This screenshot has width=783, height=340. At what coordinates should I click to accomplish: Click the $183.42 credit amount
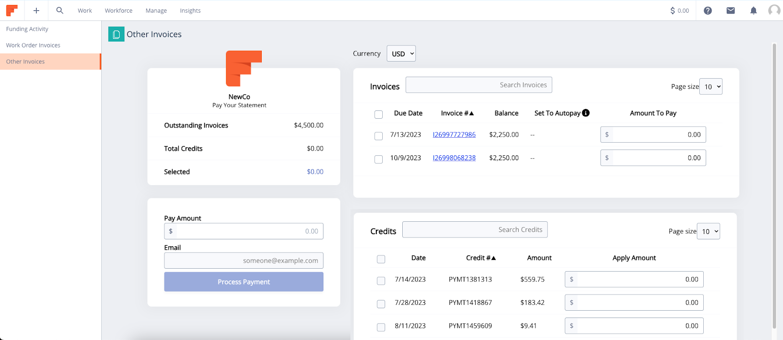click(x=532, y=303)
